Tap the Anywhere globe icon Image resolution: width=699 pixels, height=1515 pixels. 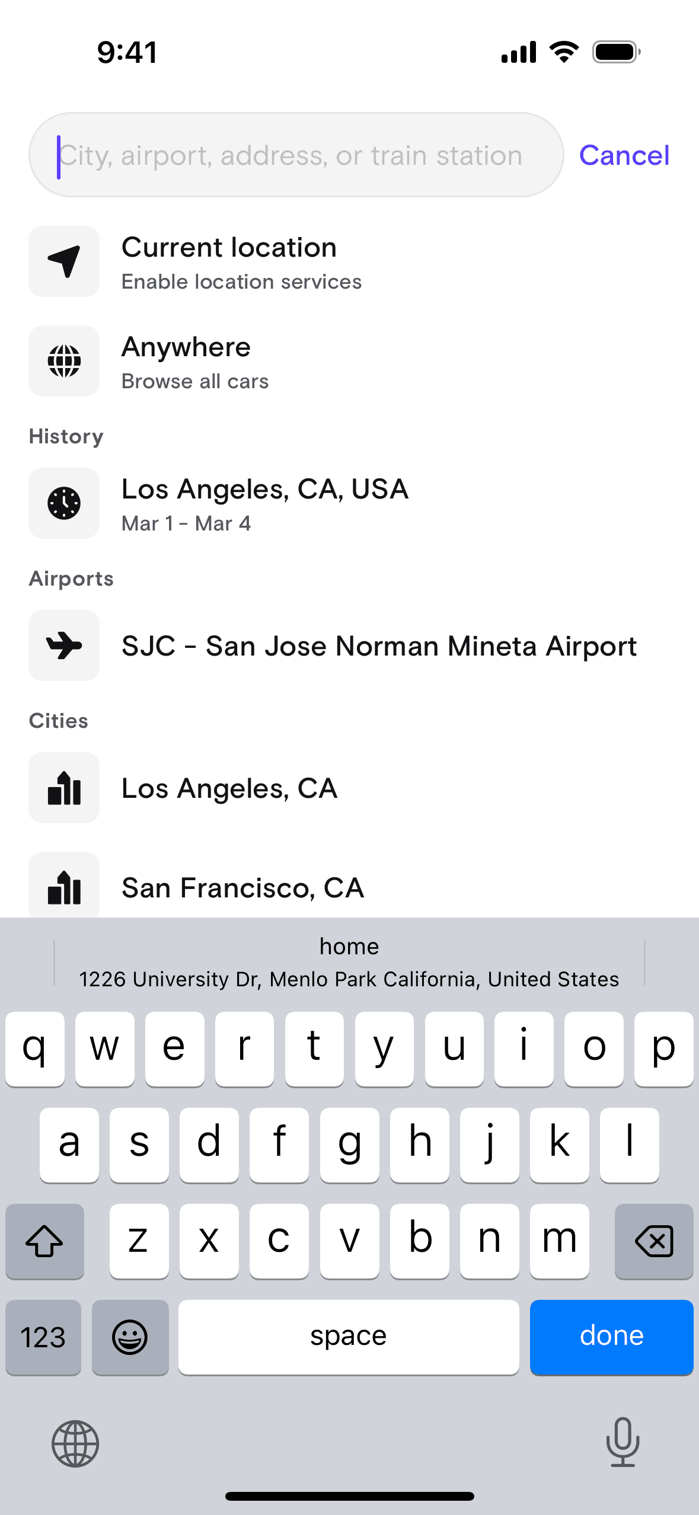tap(64, 361)
